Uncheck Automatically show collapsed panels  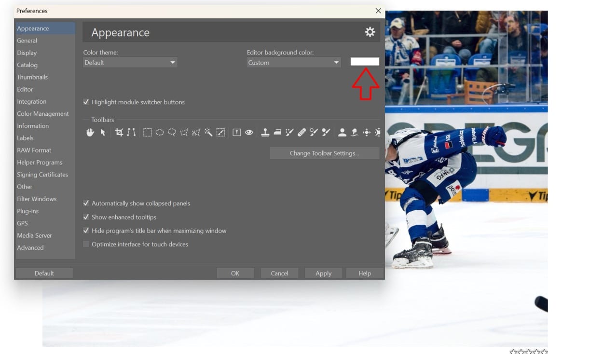(86, 203)
